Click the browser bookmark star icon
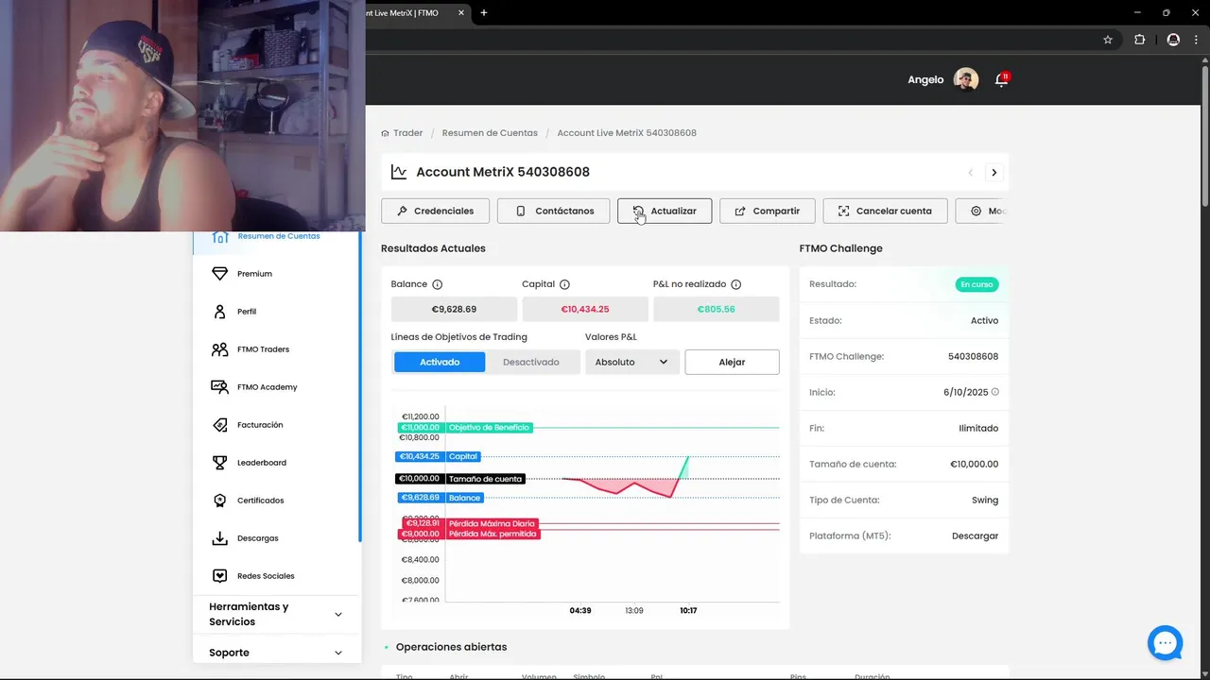The height and width of the screenshot is (680, 1210). click(x=1108, y=40)
